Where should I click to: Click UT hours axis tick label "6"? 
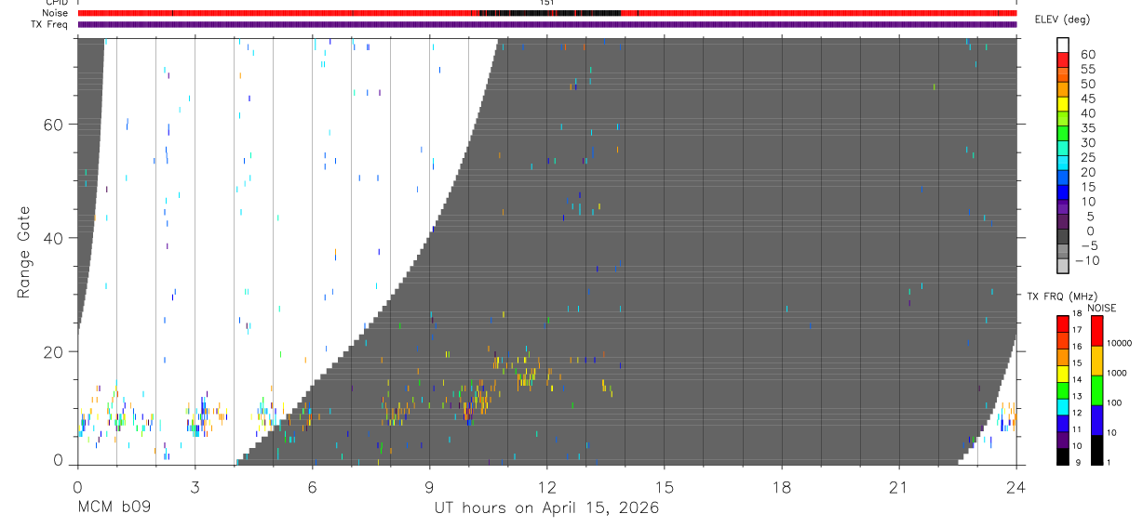click(312, 487)
